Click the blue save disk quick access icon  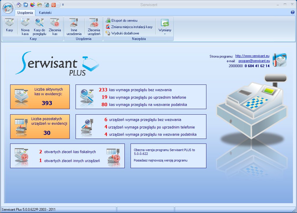[x=25, y=5]
